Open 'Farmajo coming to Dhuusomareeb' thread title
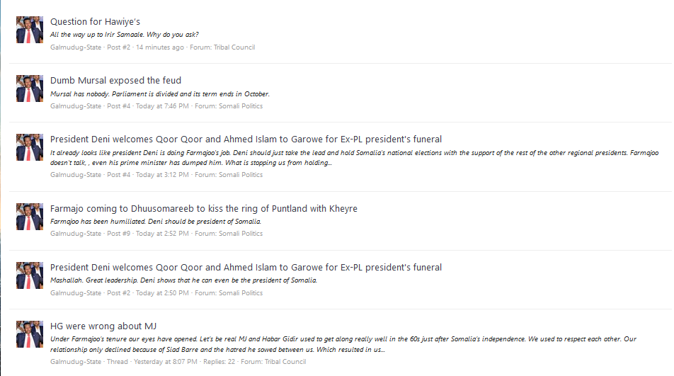Viewport: 674px width, 376px height. pos(204,208)
